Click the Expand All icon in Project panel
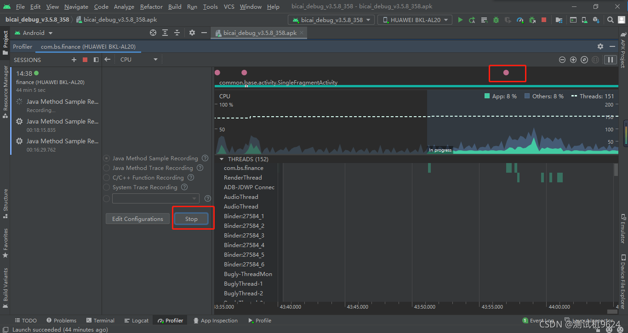628x333 pixels. tap(166, 33)
